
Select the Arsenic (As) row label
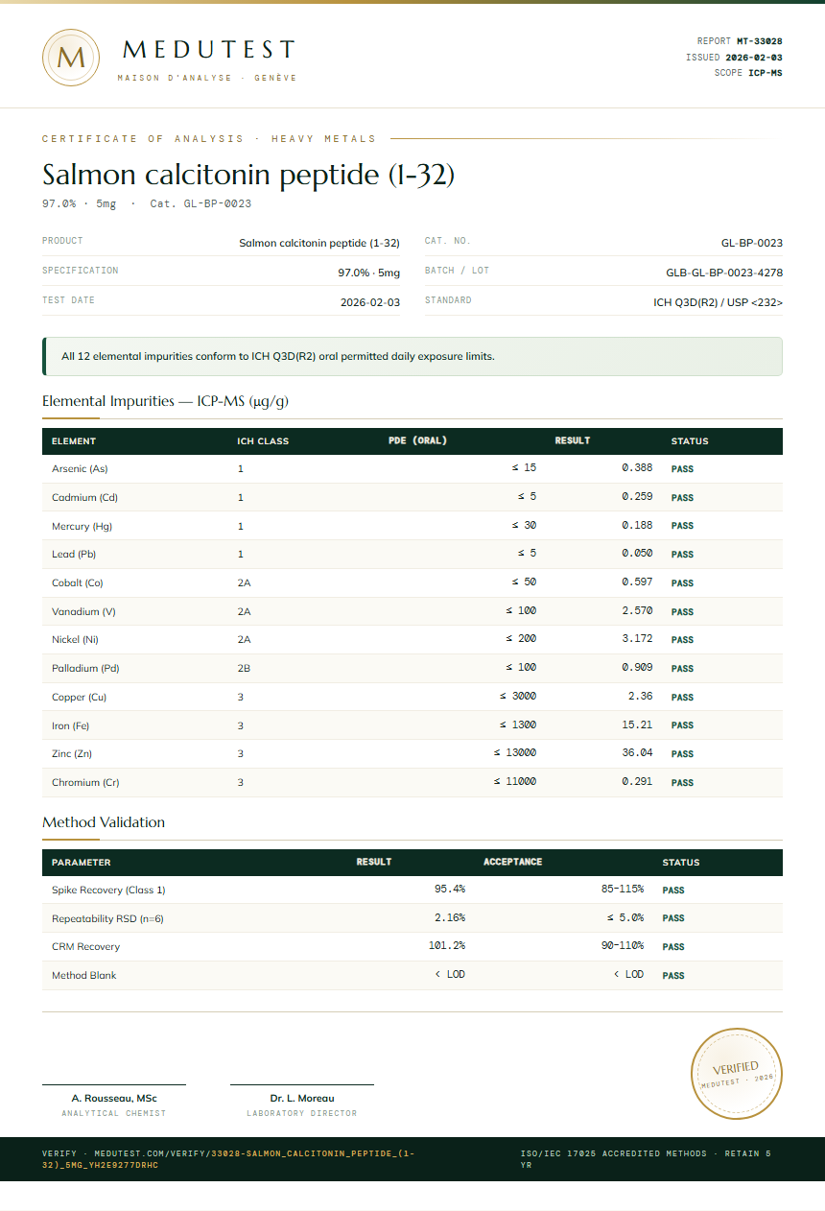pyautogui.click(x=80, y=469)
